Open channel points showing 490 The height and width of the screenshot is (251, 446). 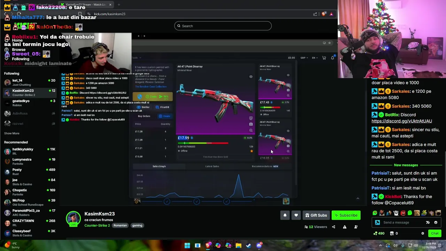379,234
